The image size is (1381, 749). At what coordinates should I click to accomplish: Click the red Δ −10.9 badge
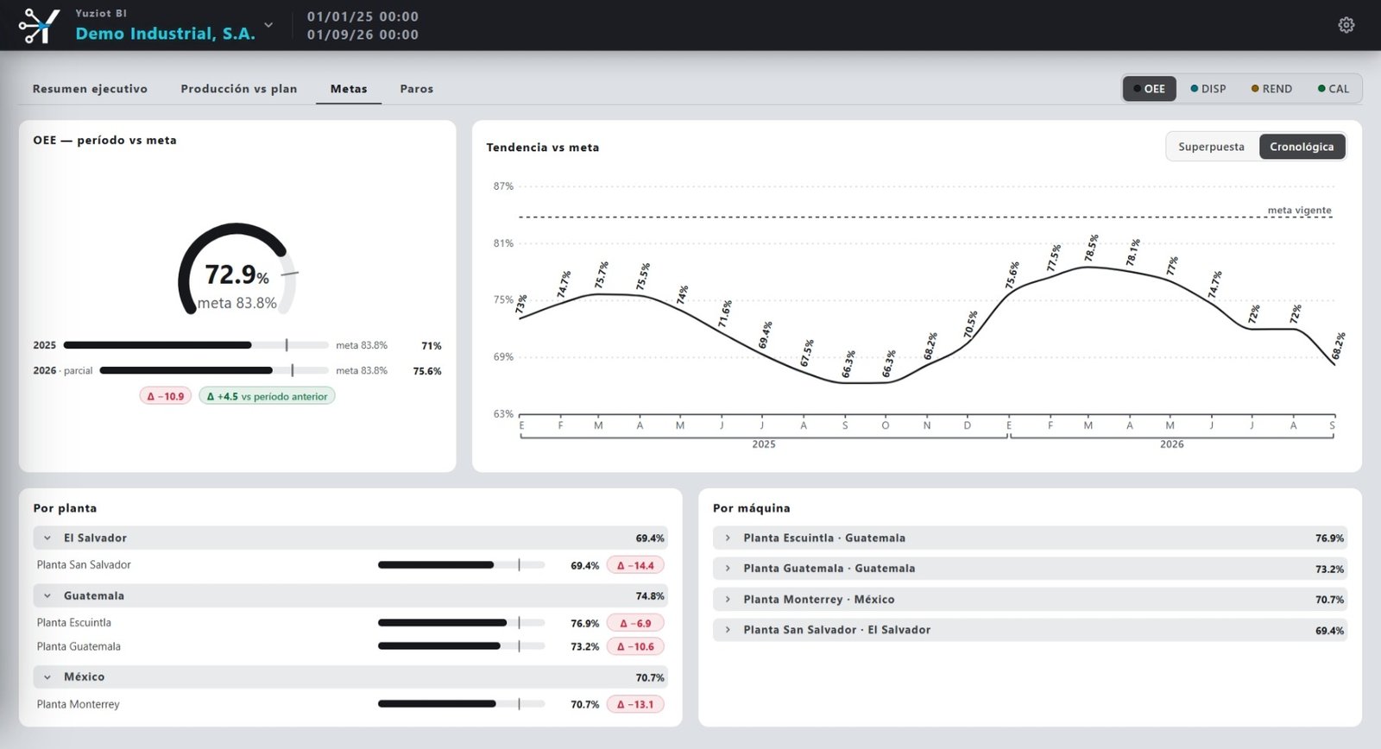[x=166, y=396]
